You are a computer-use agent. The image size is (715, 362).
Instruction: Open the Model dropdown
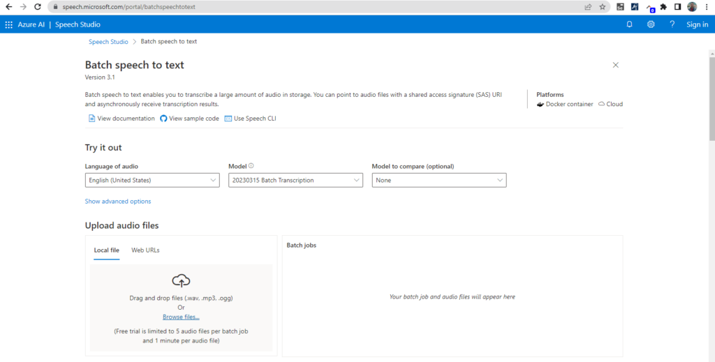[x=295, y=181]
